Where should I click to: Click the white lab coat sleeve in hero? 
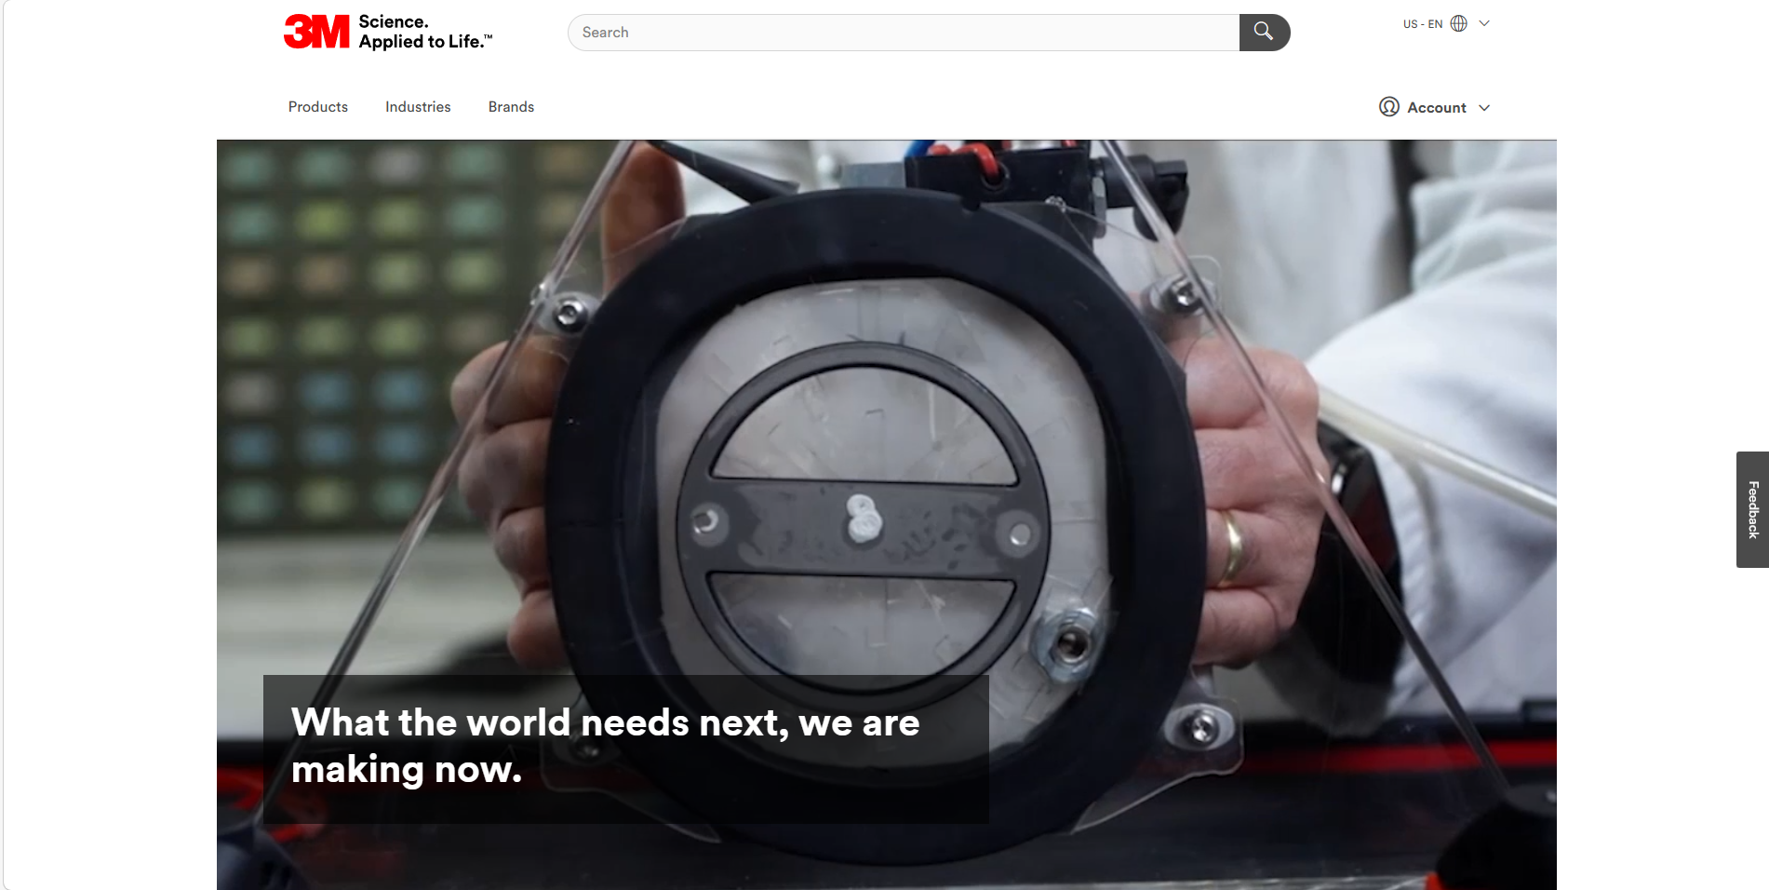[x=1452, y=372]
